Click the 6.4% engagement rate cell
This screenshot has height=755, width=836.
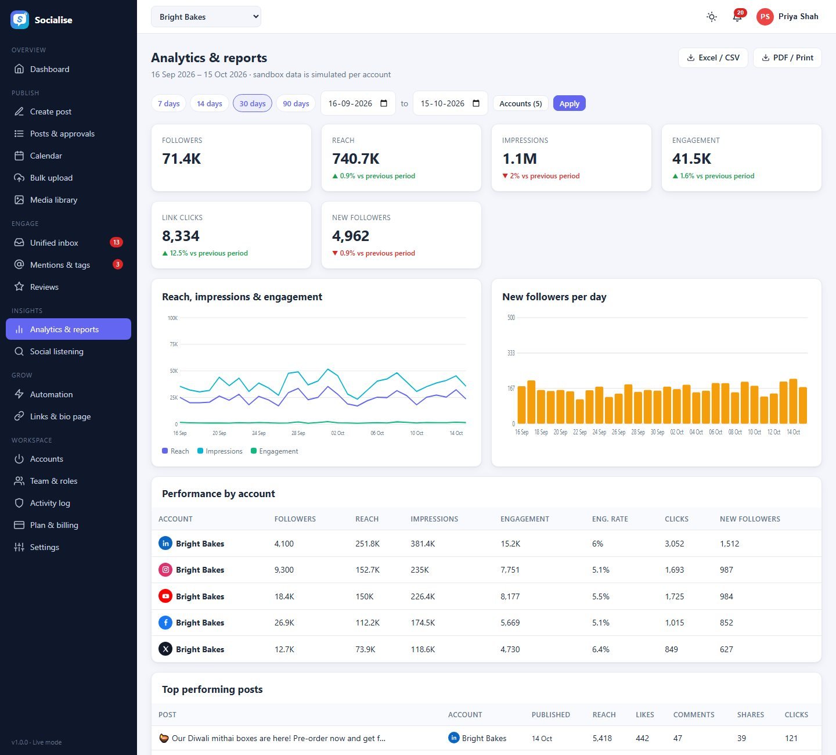pos(601,649)
